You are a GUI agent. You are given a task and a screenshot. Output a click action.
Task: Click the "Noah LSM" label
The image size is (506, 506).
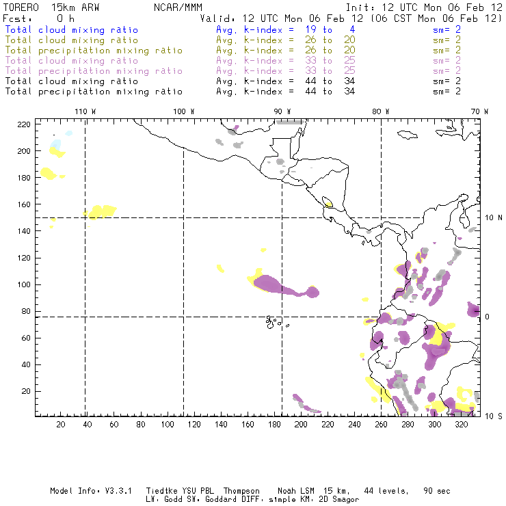coord(296,491)
